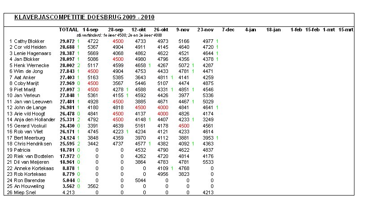
Task: Select Gerard Voskuil's total 26.430
Action: click(67, 126)
